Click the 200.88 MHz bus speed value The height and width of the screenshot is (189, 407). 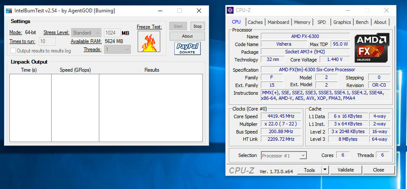(281, 131)
